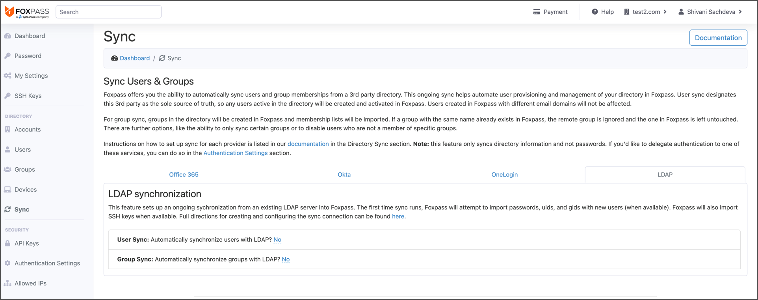The image size is (758, 300).
Task: Toggle Group Sync value No
Action: 286,259
